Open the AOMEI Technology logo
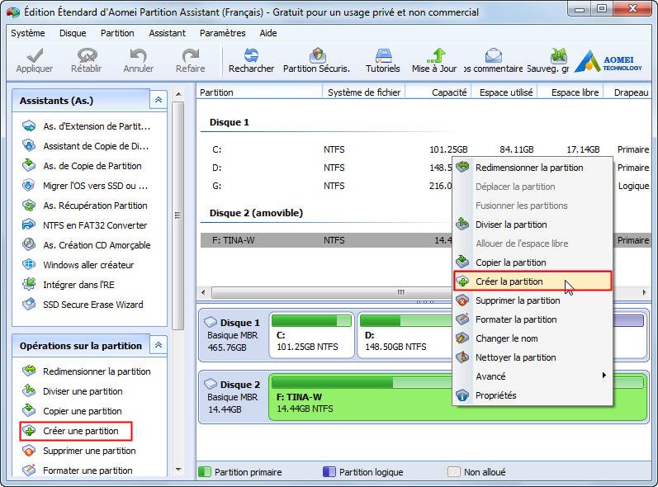Screen dimensions: 658x487 point(608,61)
